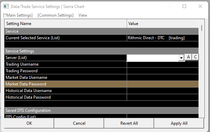Click the OK button
Image resolution: width=210 pixels, height=132 pixels.
click(x=29, y=123)
